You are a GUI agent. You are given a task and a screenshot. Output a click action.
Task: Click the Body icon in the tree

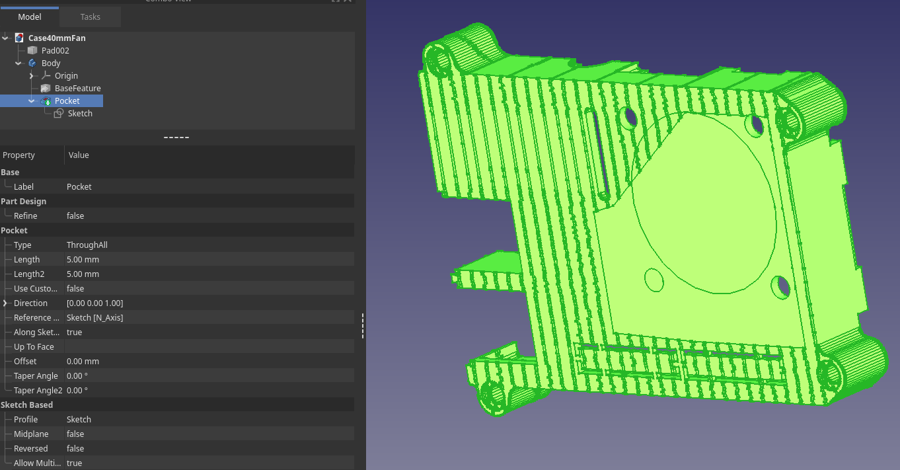(32, 63)
